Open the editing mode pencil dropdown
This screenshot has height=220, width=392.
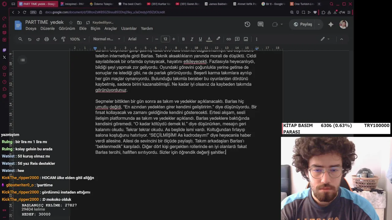coord(325,39)
